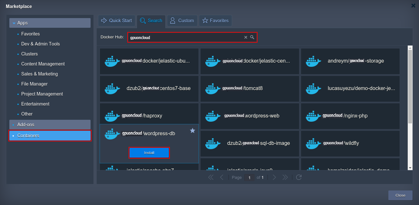This screenshot has width=419, height=205.
Task: Install the wordpress-db container
Action: coord(149,153)
